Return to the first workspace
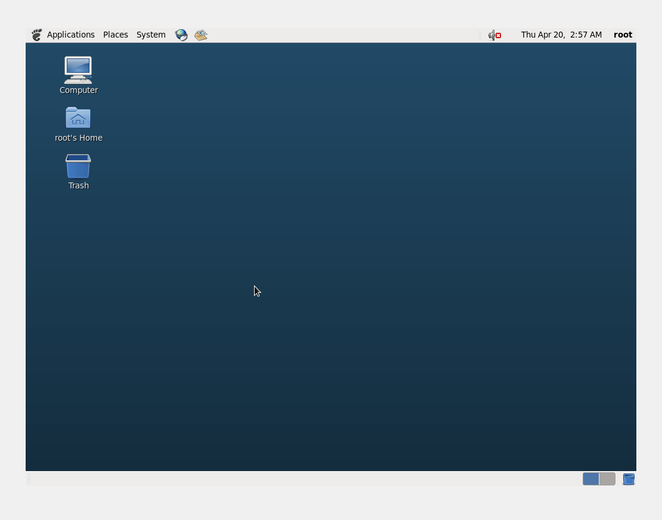The image size is (662, 520). [590, 479]
